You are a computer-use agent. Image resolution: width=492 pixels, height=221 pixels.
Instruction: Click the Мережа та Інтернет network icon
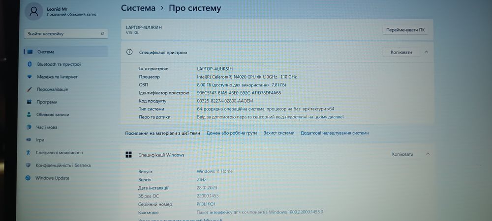[x=30, y=77]
